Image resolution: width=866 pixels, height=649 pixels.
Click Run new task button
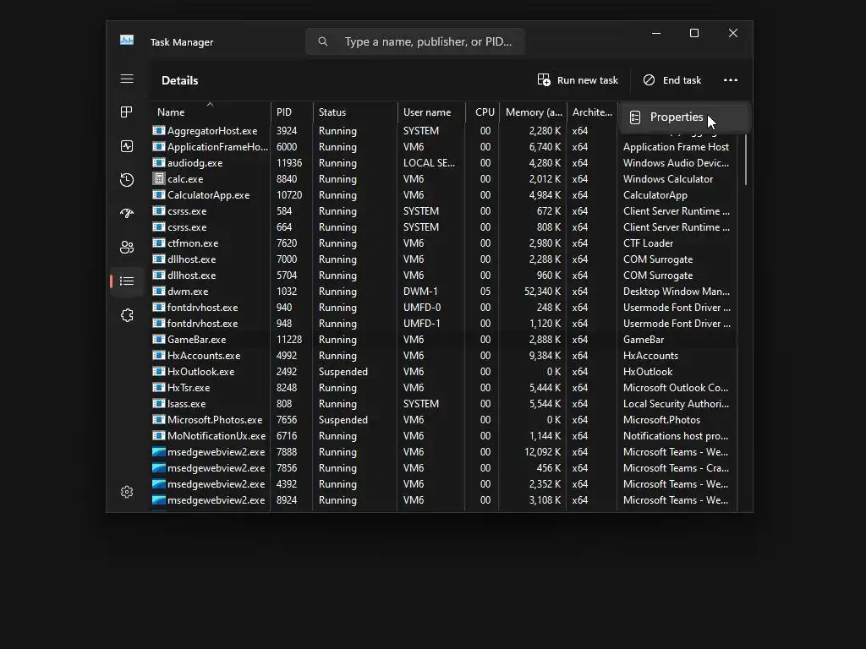[x=578, y=80]
